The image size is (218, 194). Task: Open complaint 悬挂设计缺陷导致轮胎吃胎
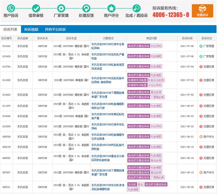[108, 158]
